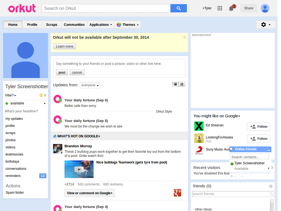The width and height of the screenshot is (281, 211).
Task: Open the account avatar in header
Action: [x=265, y=8]
